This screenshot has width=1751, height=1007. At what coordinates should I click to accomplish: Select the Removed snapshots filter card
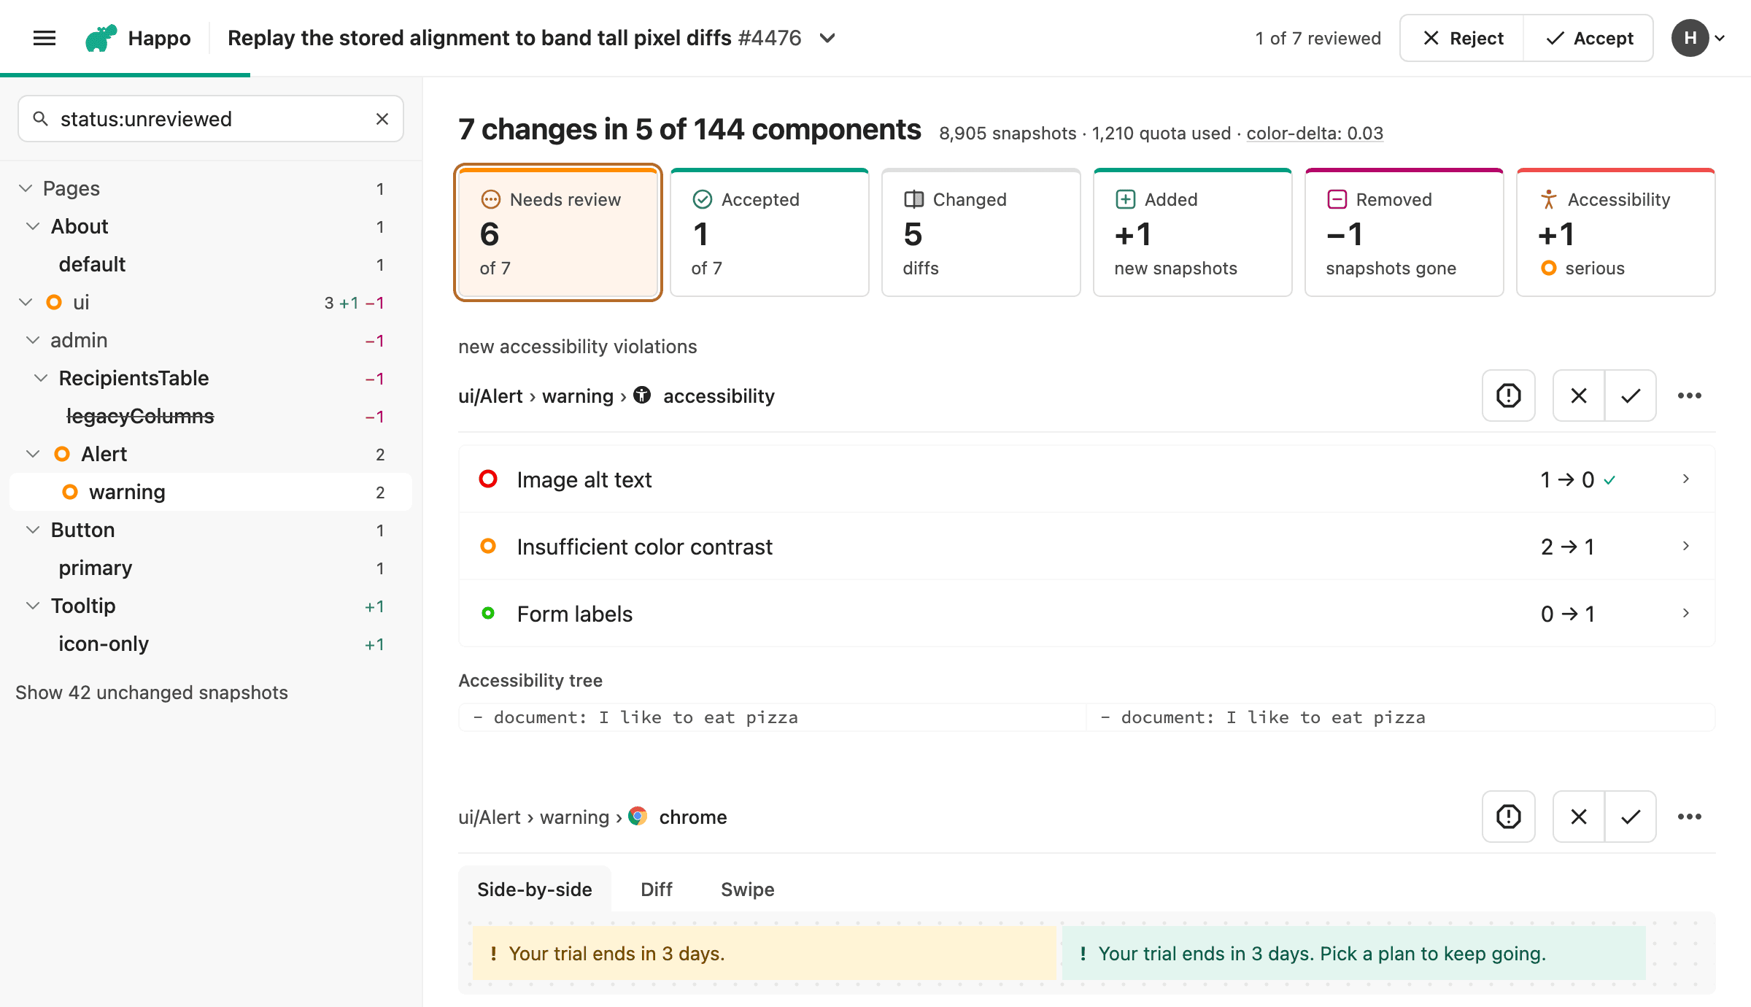point(1404,233)
